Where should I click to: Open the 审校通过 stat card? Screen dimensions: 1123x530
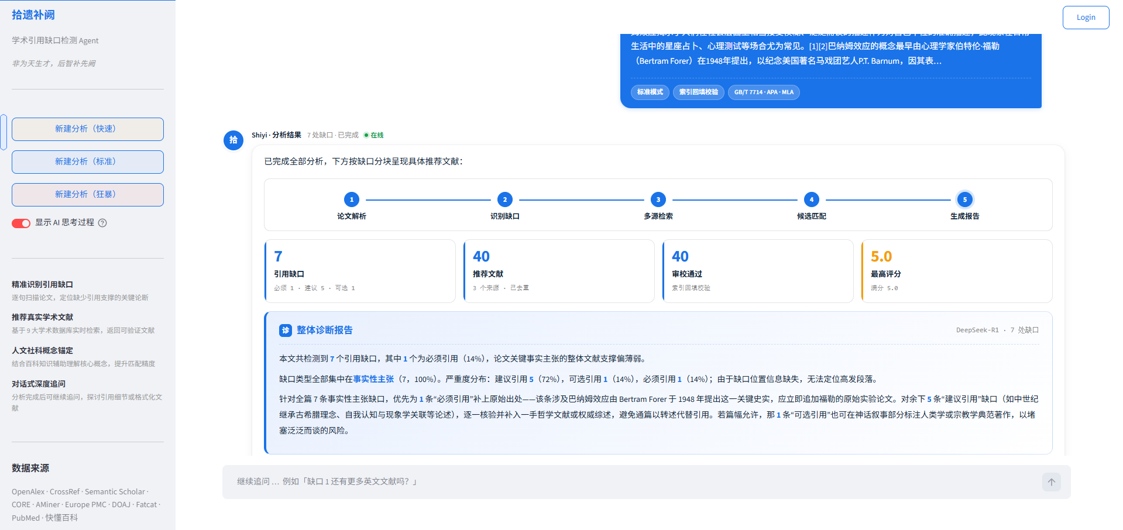[x=758, y=271]
